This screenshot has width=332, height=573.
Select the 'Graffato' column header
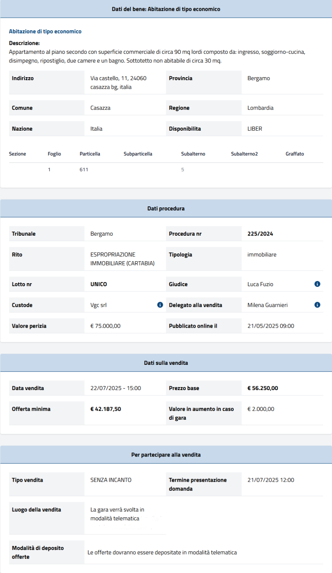point(295,154)
